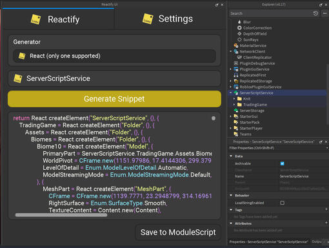Select the ServerScriptService icon in Explorer
The width and height of the screenshot is (329, 248).
[236, 93]
